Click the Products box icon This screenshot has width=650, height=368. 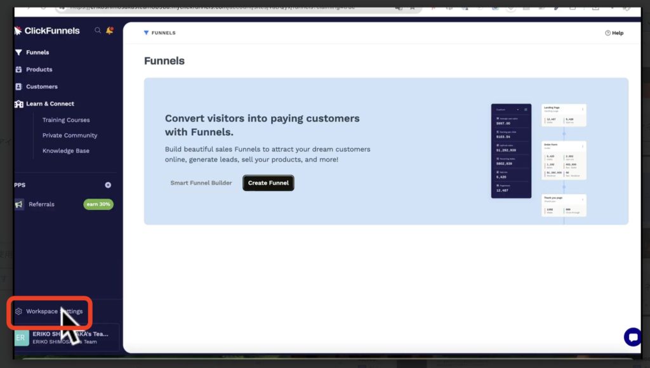(x=18, y=70)
